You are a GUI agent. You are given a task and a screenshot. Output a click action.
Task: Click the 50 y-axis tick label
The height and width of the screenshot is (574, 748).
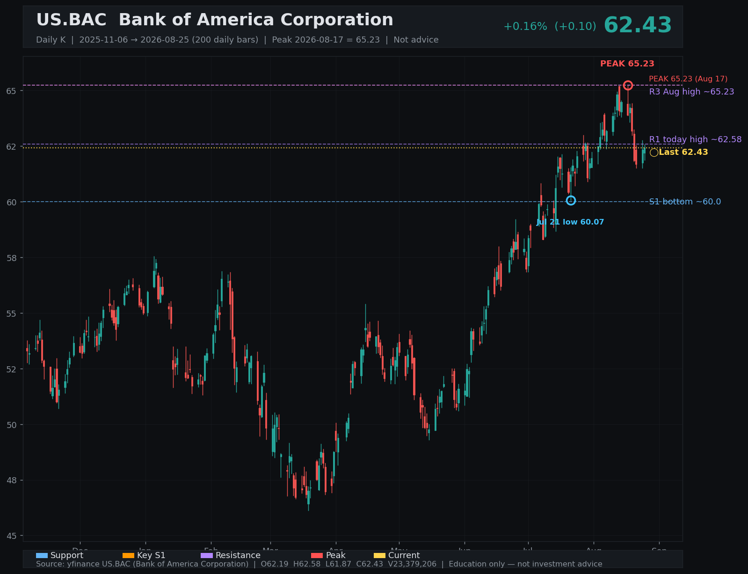(x=11, y=425)
